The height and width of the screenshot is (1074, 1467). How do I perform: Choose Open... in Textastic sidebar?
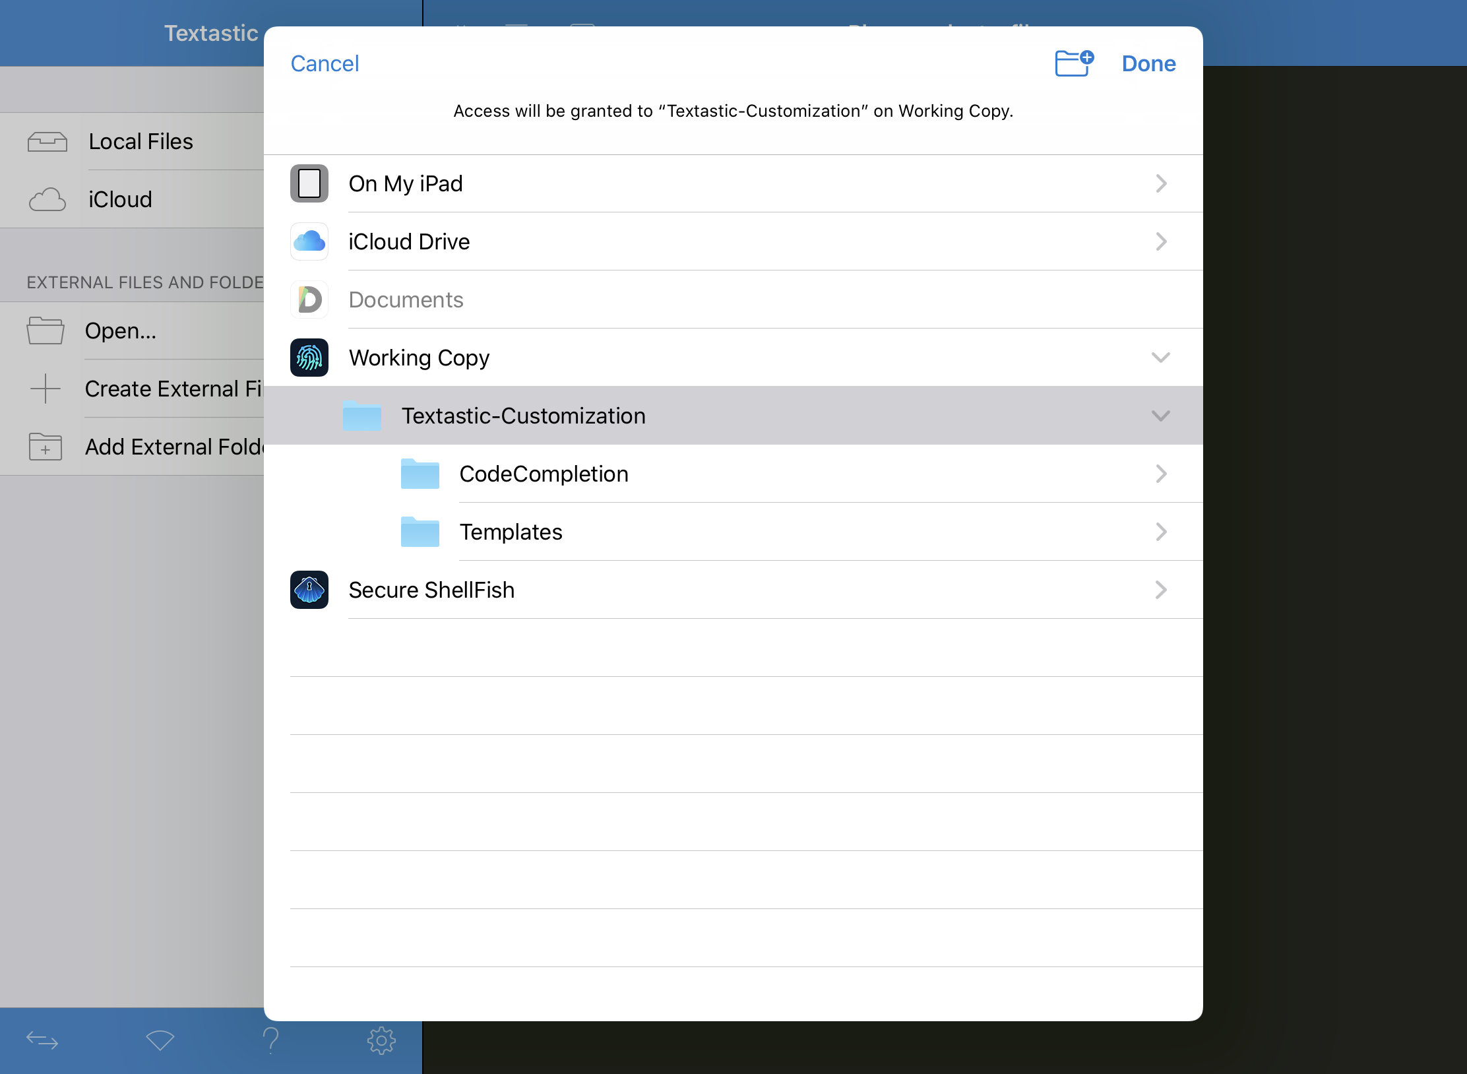coord(132,331)
